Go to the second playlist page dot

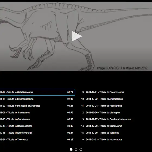coord(76,149)
